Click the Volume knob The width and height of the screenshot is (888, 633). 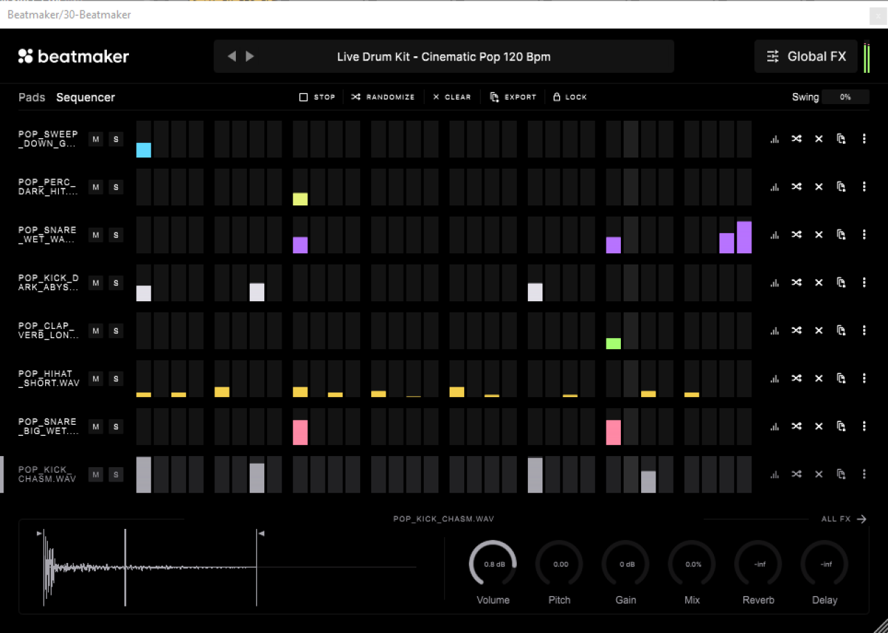click(493, 564)
